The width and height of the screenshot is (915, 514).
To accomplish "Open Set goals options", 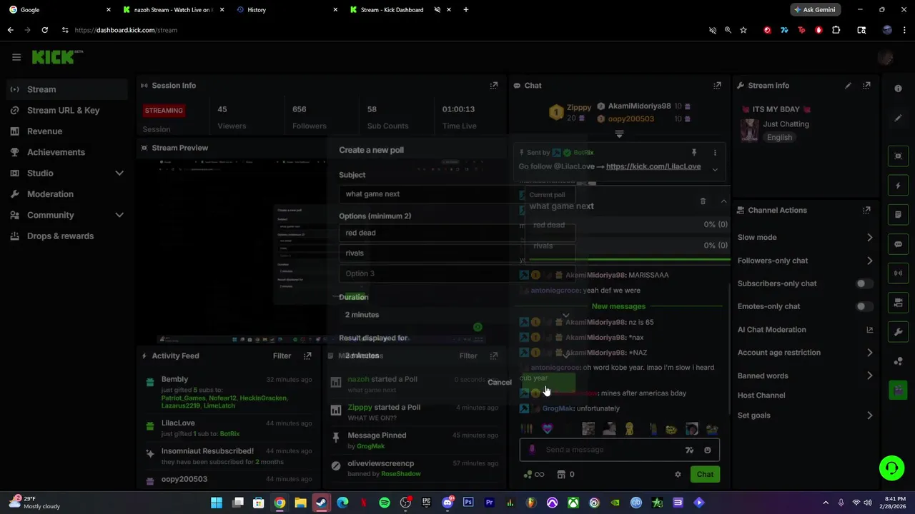I will pos(805,415).
